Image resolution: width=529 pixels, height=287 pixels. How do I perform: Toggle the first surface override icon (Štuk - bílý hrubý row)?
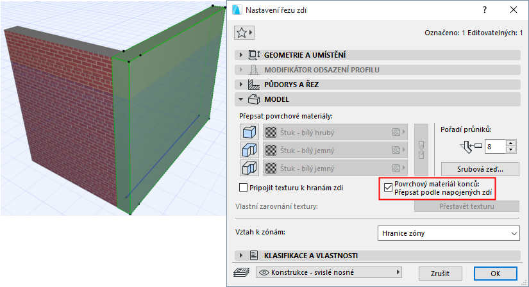point(249,132)
